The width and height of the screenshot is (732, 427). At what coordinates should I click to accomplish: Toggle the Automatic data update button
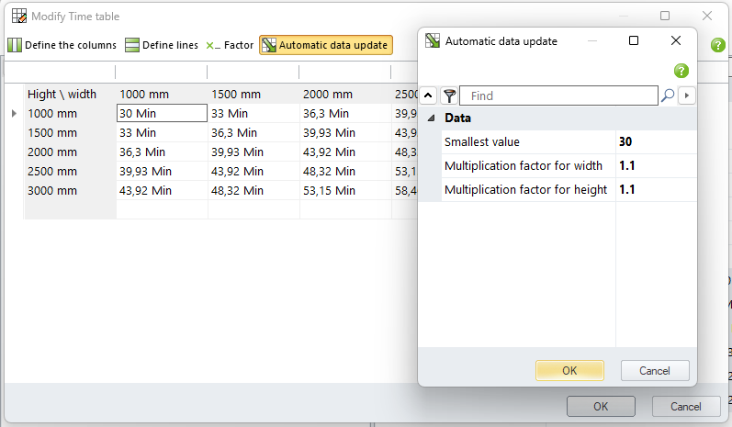325,45
